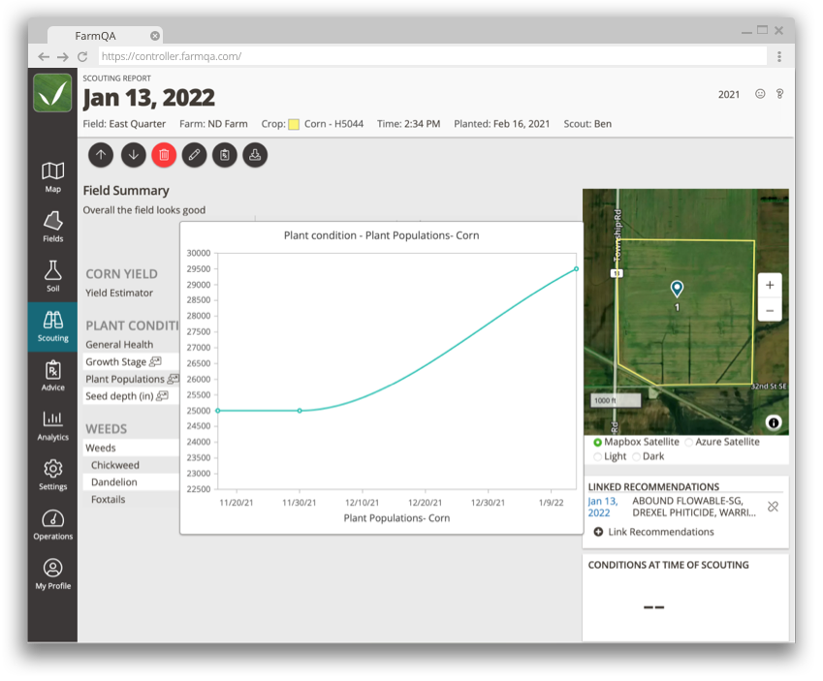Click browser forward arrow
The height and width of the screenshot is (681, 823).
pos(63,56)
